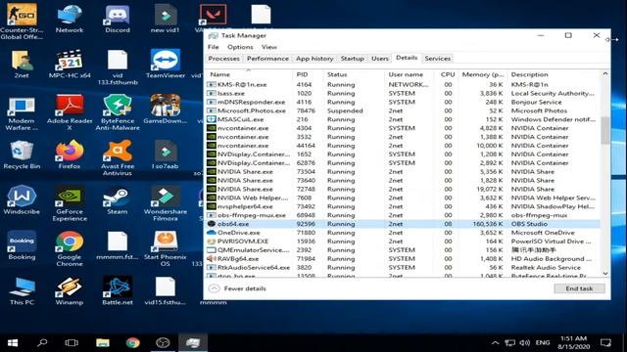Open GeForce Experience shortcut
This screenshot has width=627, height=352.
coord(70,203)
